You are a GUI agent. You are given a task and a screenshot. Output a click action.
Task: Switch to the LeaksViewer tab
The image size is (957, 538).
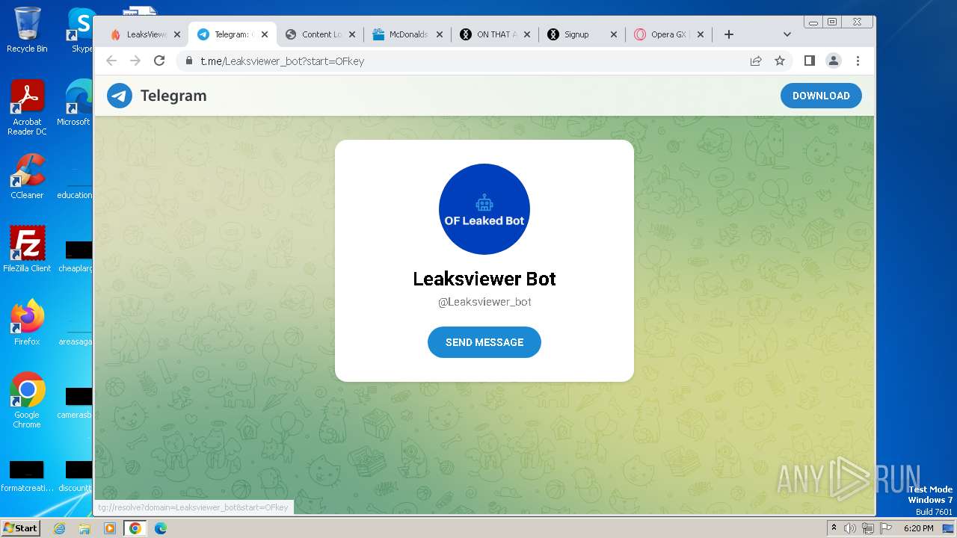tap(146, 34)
